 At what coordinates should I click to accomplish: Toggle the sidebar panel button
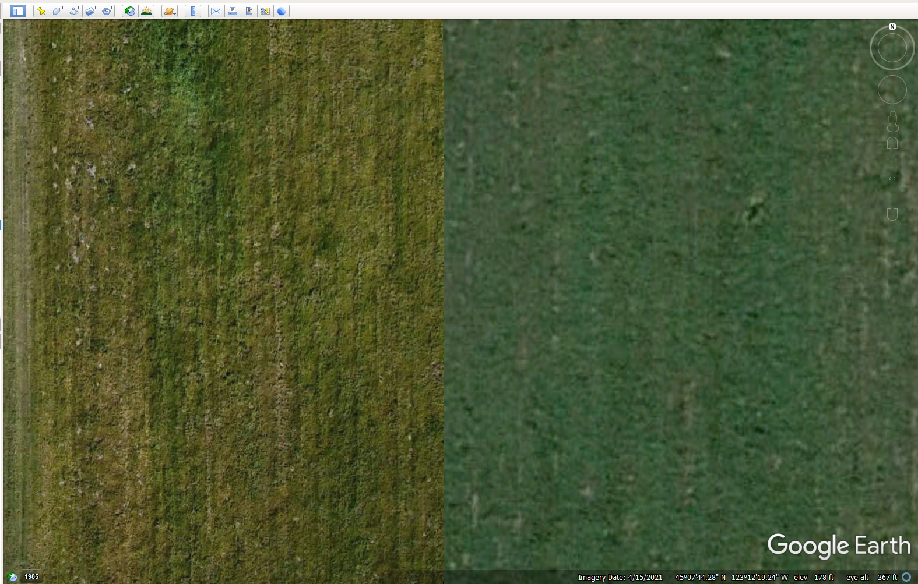pos(18,11)
